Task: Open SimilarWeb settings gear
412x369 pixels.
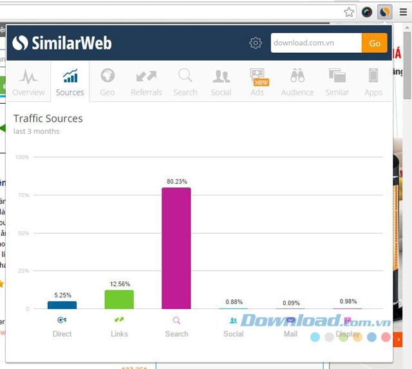Action: tap(256, 43)
